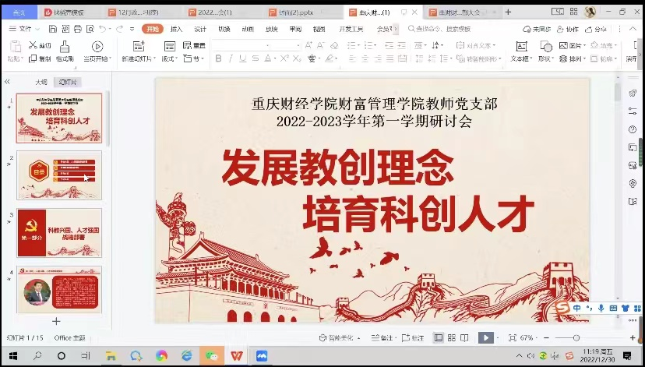Image resolution: width=645 pixels, height=367 pixels.
Task: Click the Clear Formatting eraser icon
Action: pyautogui.click(x=334, y=45)
